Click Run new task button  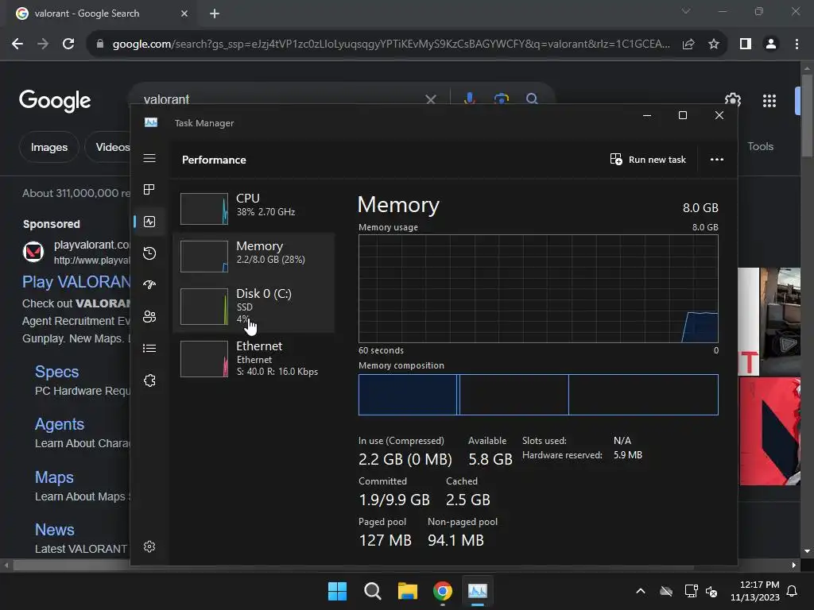click(648, 159)
